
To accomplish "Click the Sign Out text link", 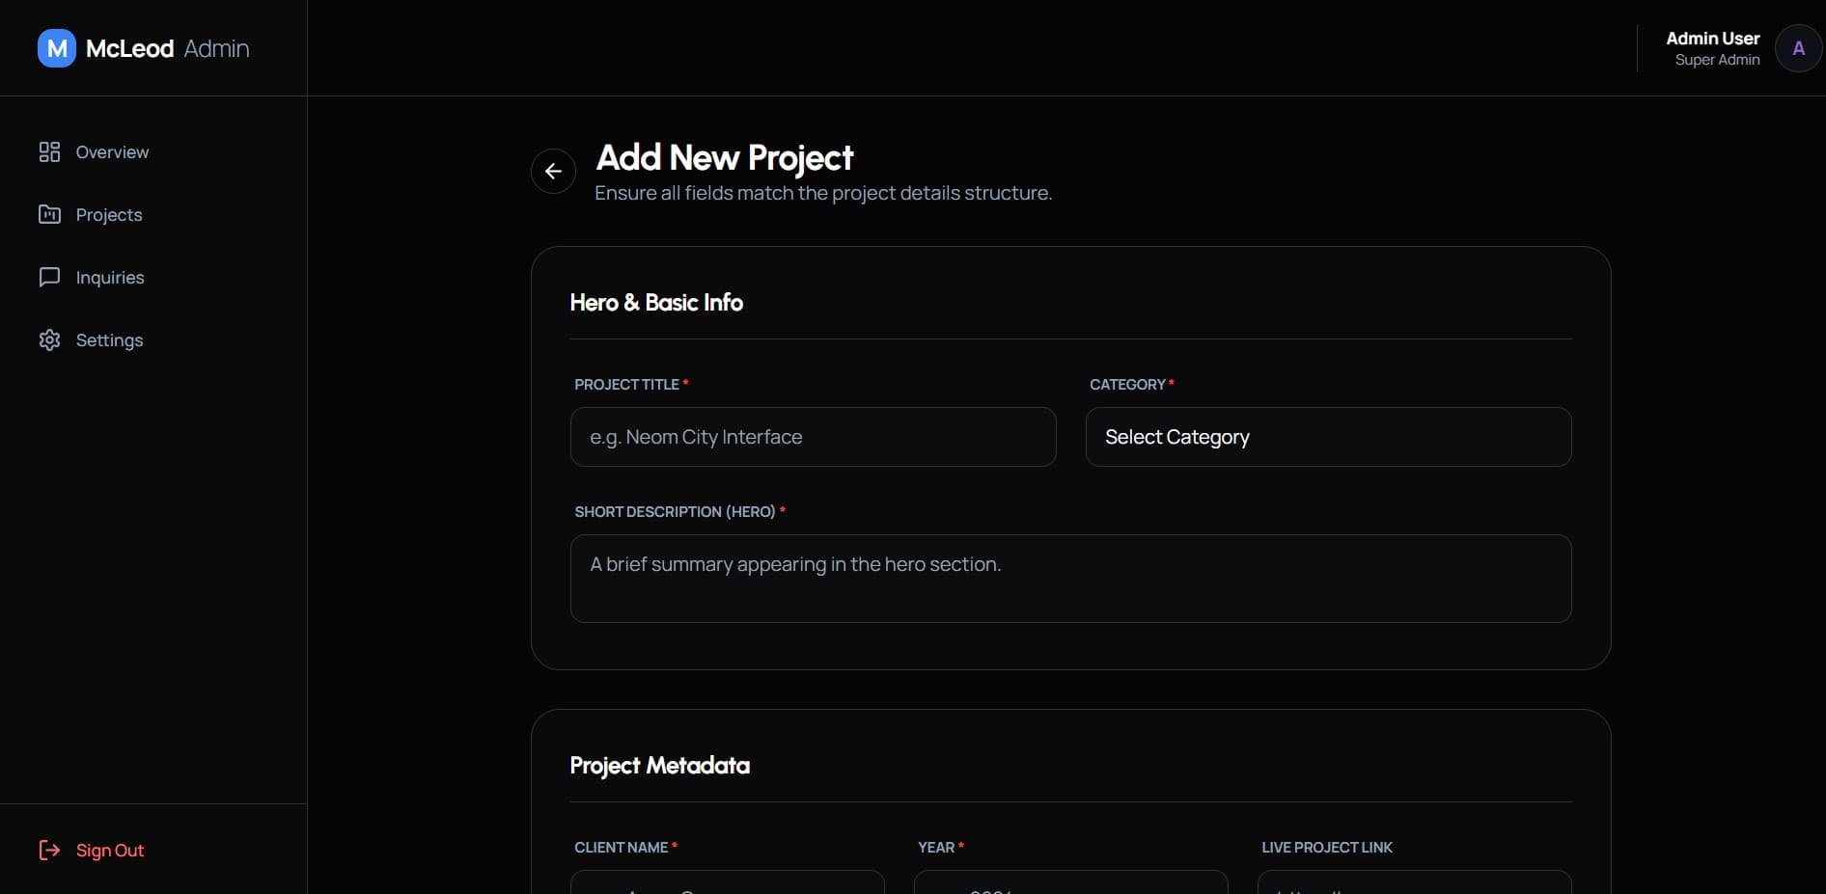I will (110, 851).
